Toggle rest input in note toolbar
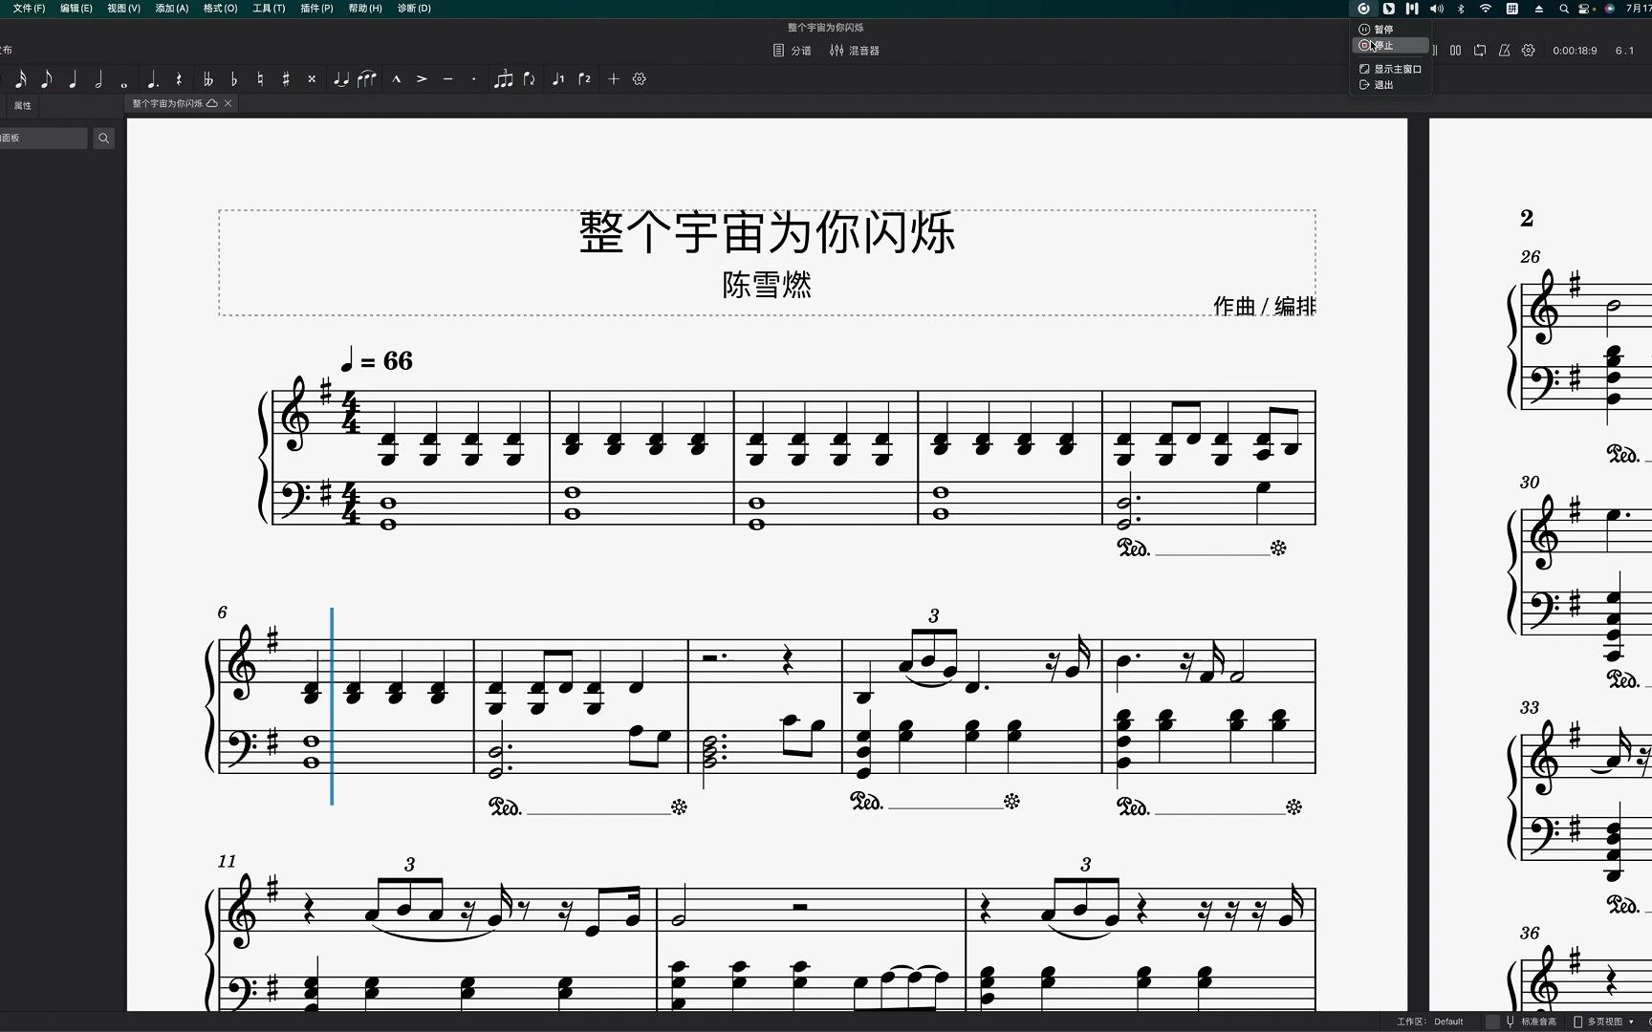The image size is (1652, 1032). (x=179, y=79)
